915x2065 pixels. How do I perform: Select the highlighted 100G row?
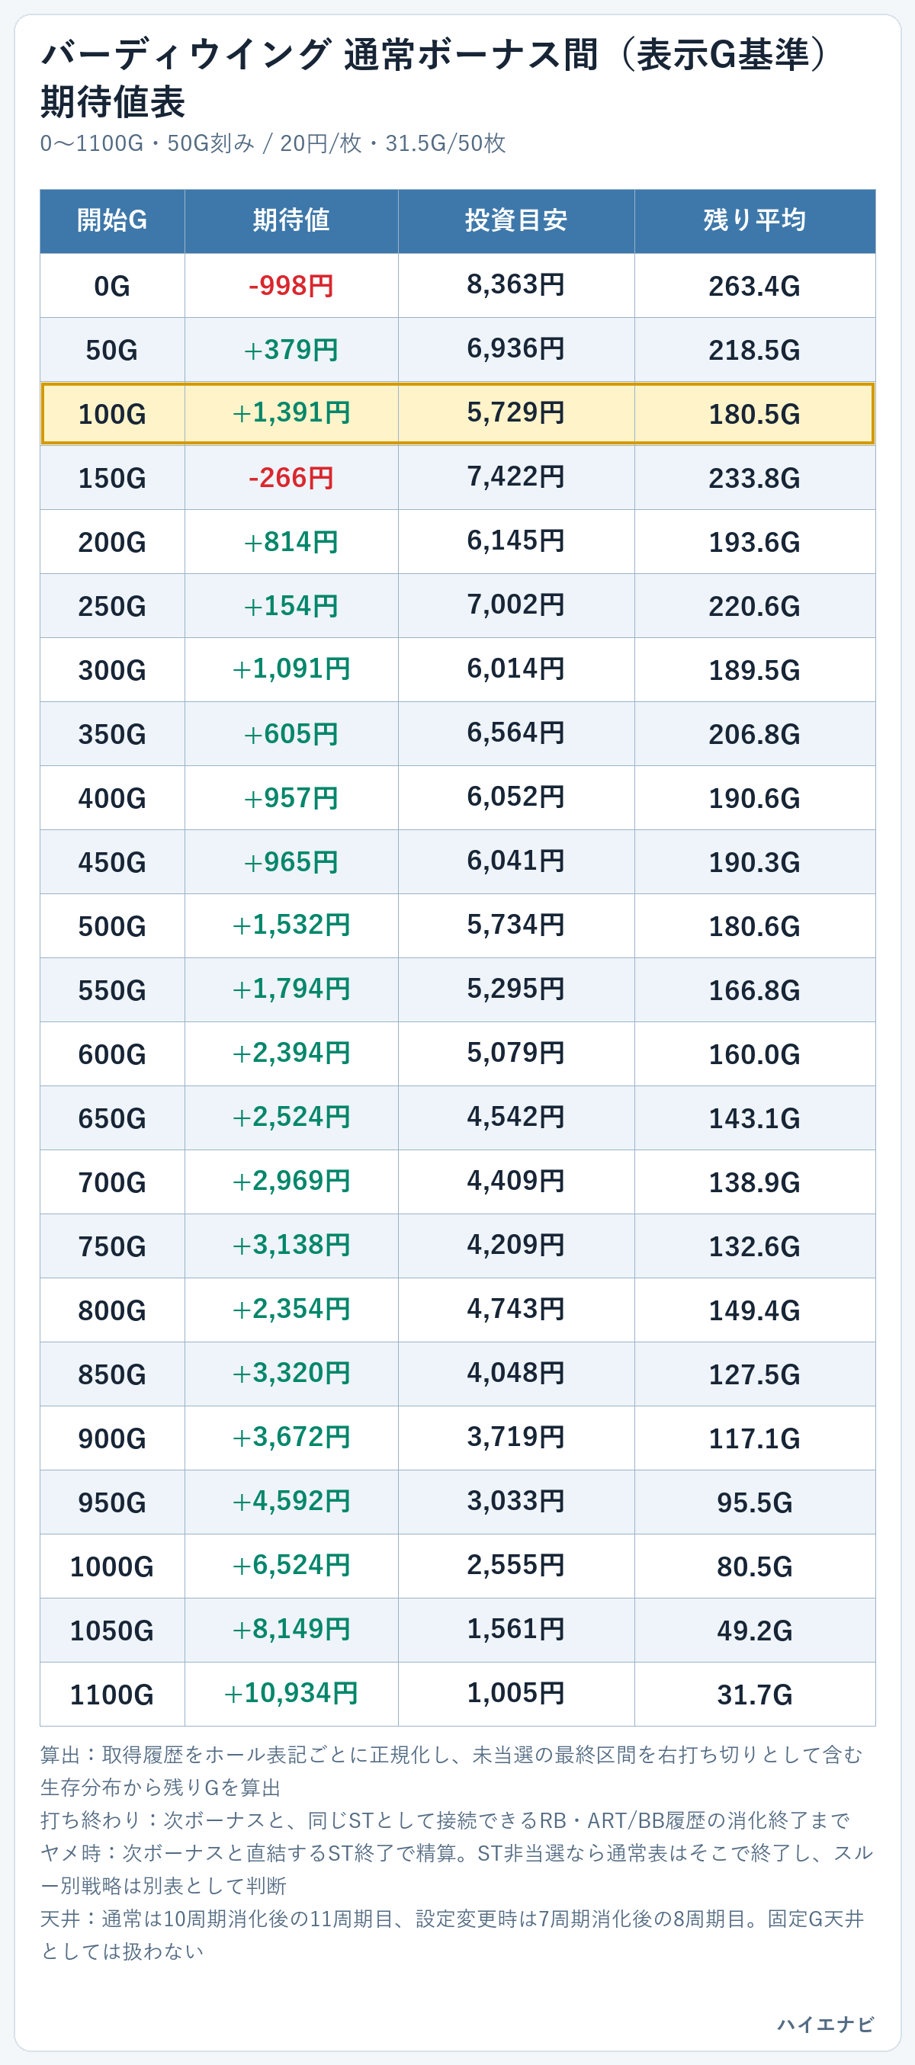(x=458, y=414)
